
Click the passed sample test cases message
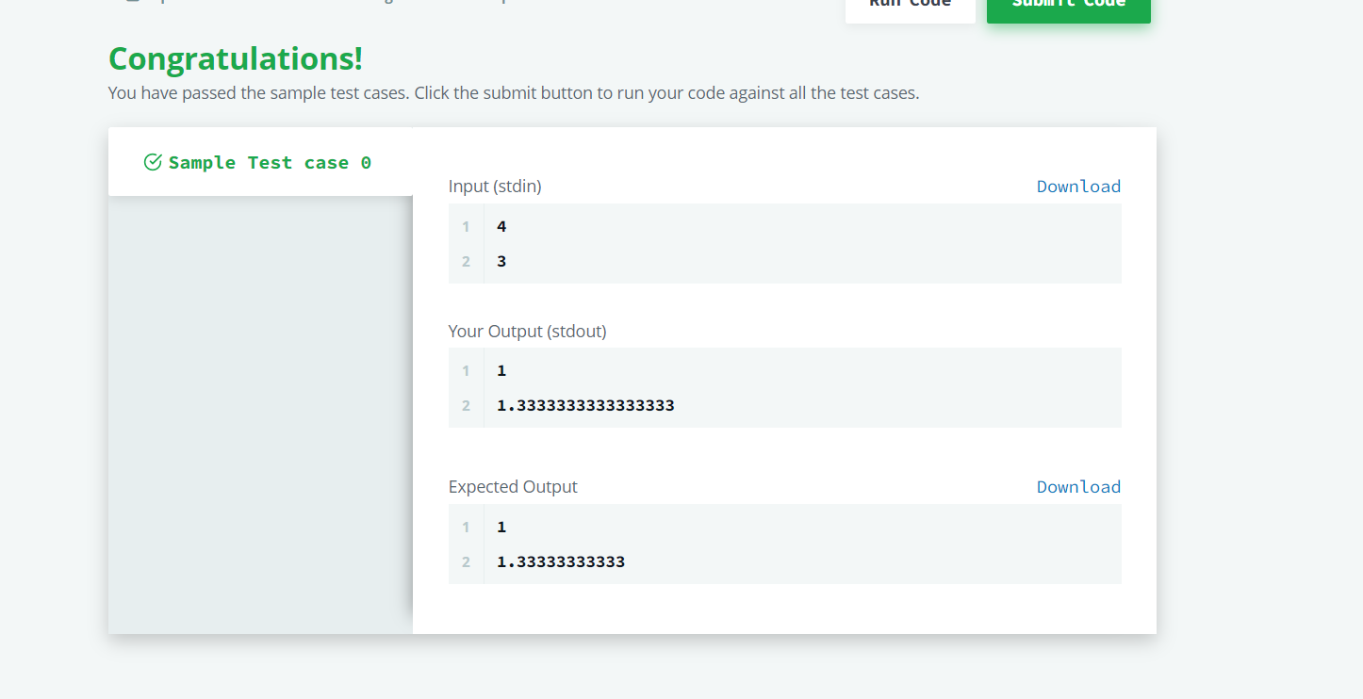(x=514, y=93)
